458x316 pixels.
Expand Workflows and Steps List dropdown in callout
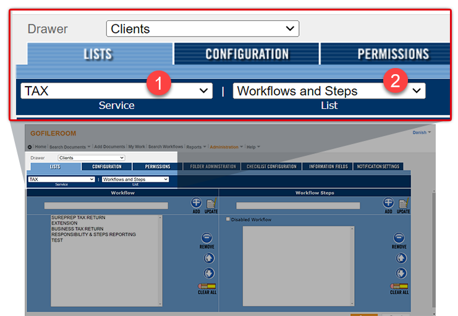point(329,91)
